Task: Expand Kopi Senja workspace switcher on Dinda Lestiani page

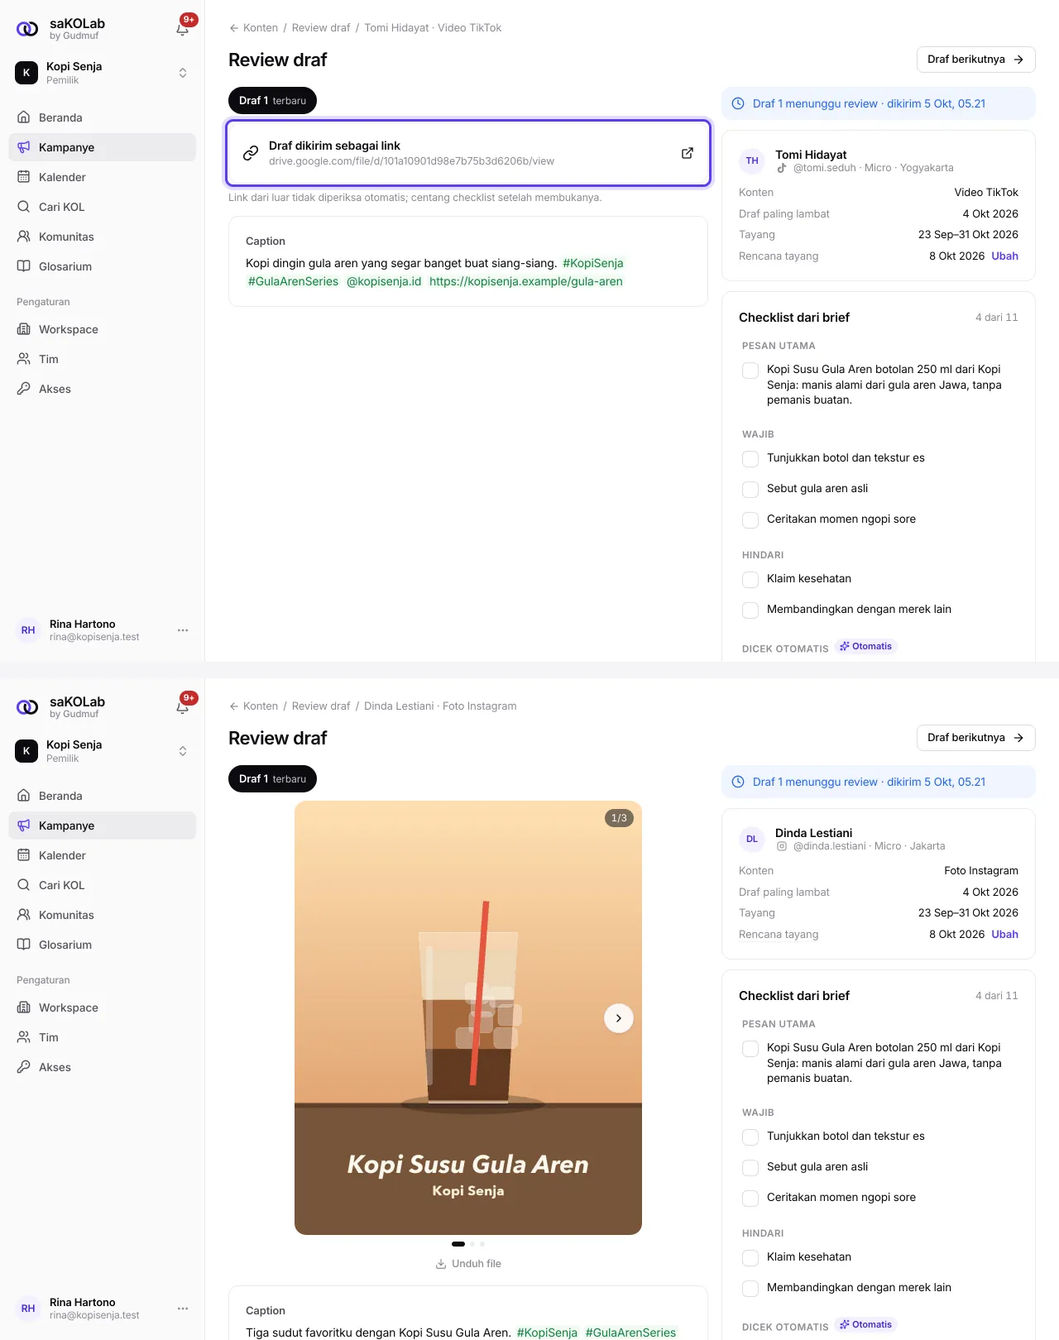Action: [x=183, y=751]
